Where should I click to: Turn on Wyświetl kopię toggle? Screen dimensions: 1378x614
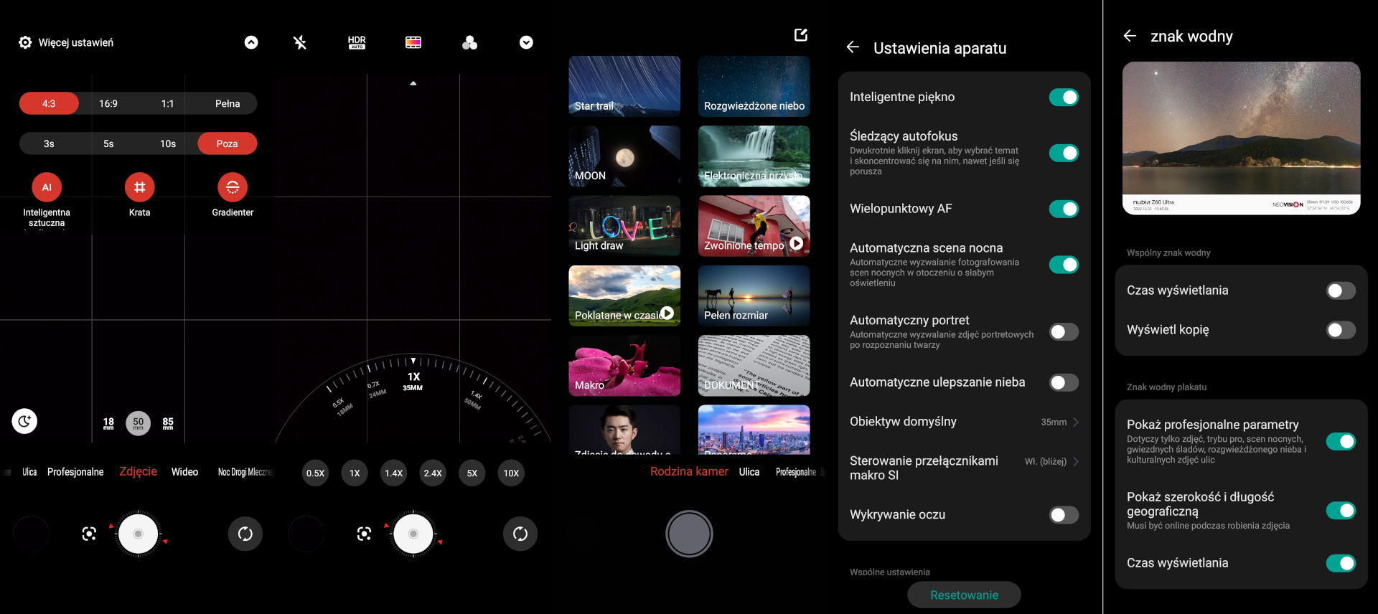click(x=1340, y=330)
